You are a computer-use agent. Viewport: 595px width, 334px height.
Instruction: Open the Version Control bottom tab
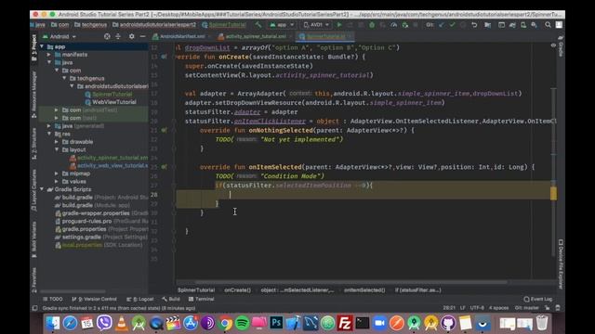coord(94,299)
